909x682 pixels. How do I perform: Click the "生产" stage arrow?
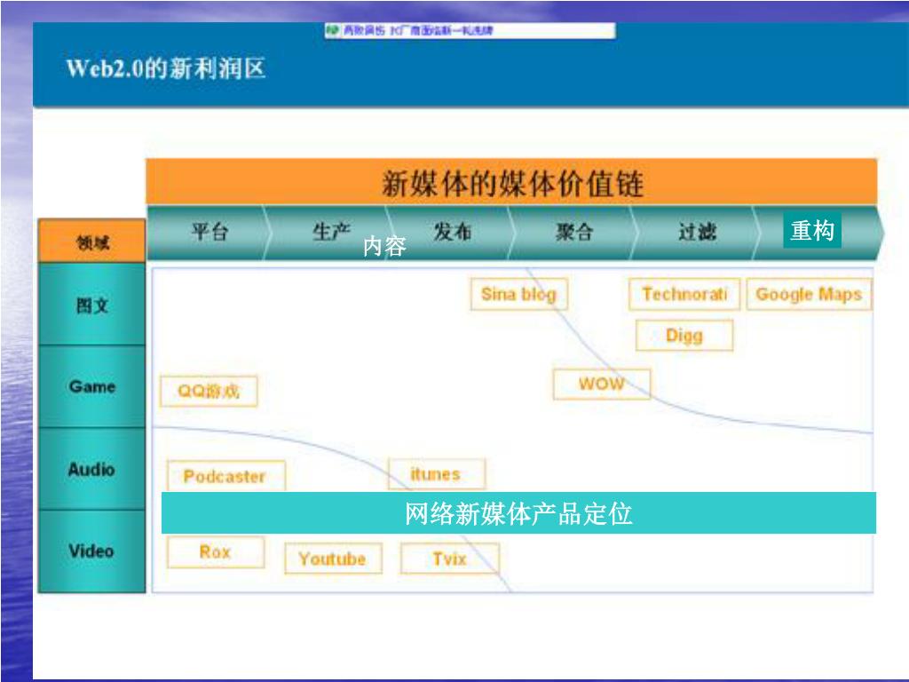pos(330,232)
